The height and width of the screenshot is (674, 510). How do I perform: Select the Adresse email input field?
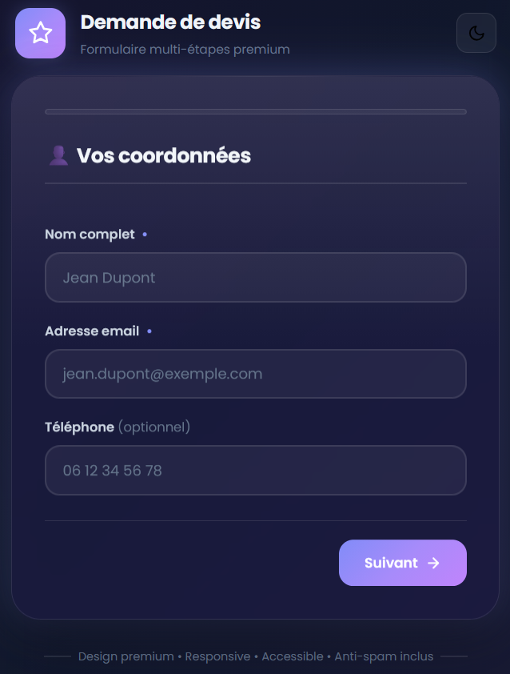(x=255, y=374)
